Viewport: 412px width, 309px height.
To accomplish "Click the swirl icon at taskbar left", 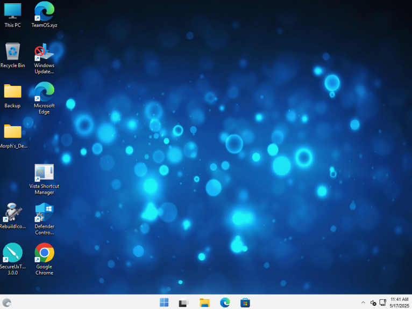I will pyautogui.click(x=7, y=303).
